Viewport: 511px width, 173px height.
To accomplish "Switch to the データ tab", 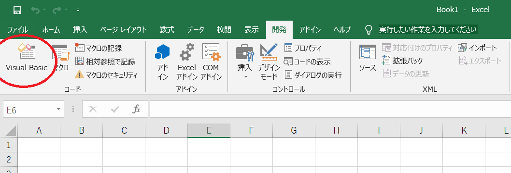I will click(x=196, y=30).
